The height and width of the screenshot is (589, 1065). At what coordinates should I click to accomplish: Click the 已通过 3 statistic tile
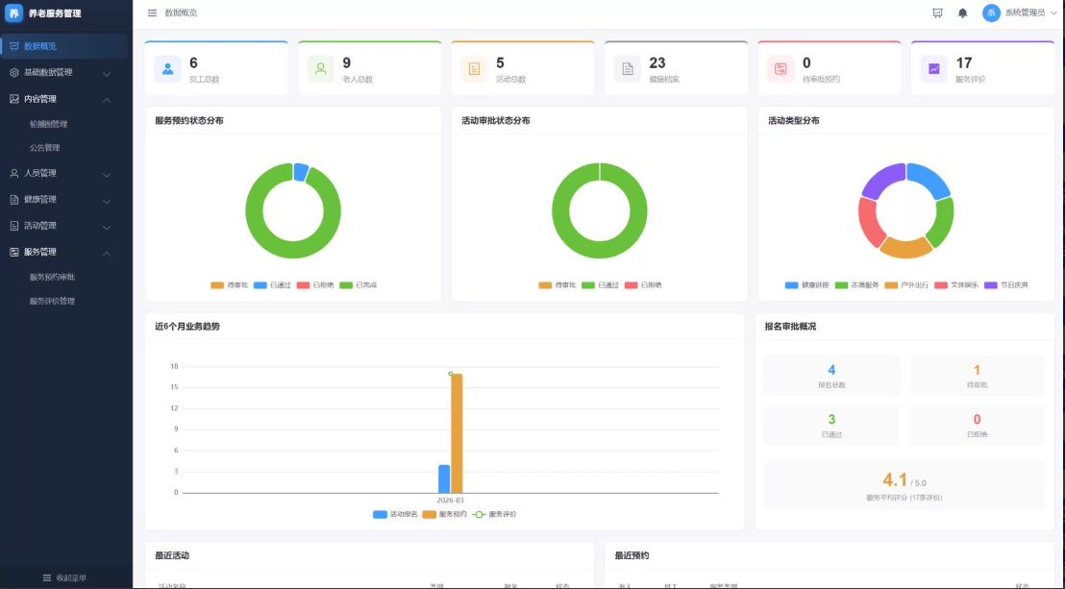pos(831,426)
